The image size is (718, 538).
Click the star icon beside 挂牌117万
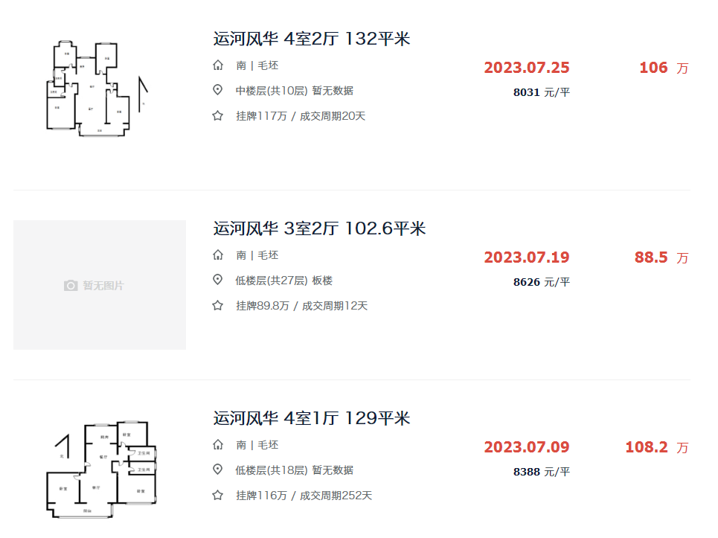click(218, 116)
